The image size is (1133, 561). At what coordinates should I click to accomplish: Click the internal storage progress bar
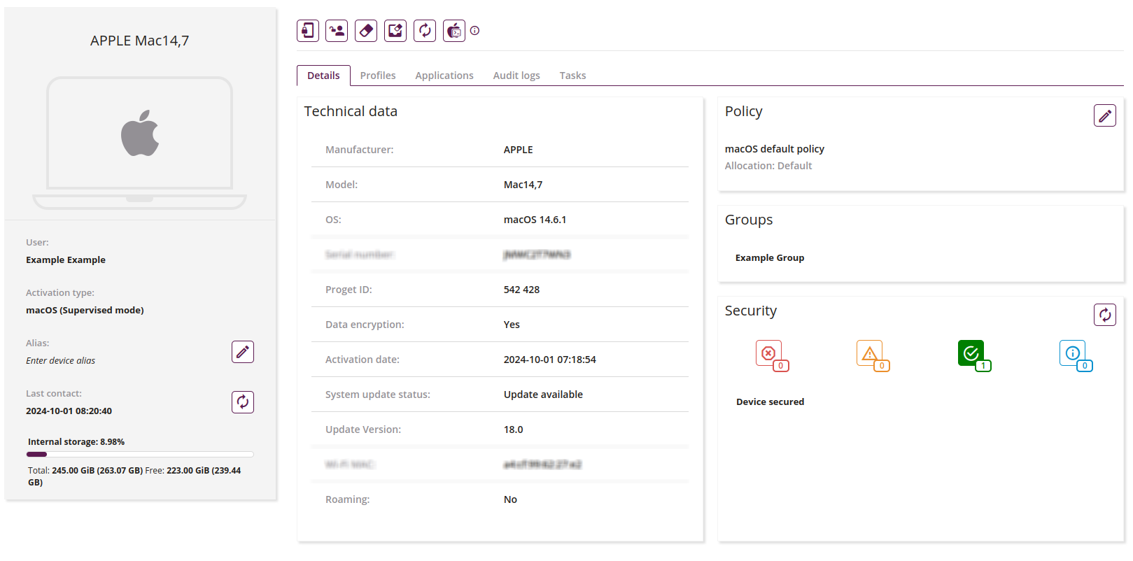(140, 455)
